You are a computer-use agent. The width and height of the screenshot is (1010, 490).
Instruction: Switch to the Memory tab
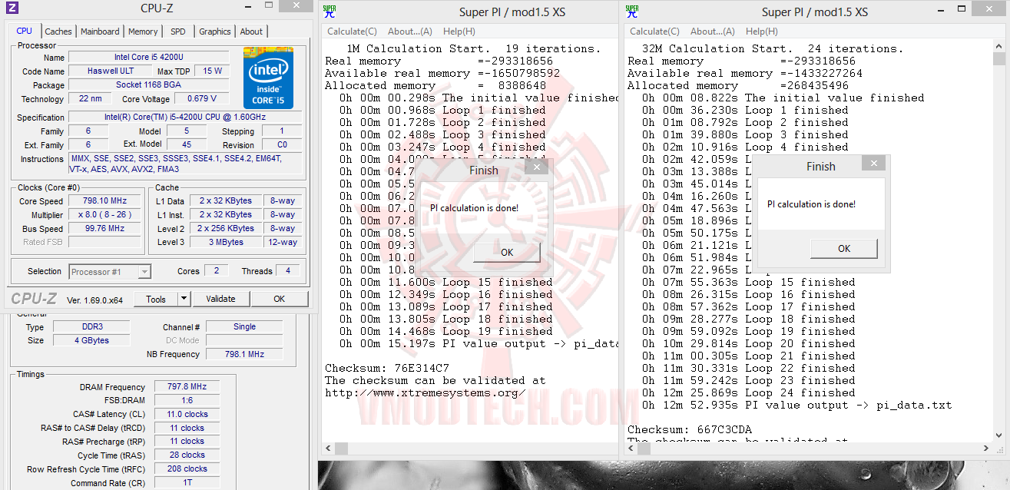(143, 31)
